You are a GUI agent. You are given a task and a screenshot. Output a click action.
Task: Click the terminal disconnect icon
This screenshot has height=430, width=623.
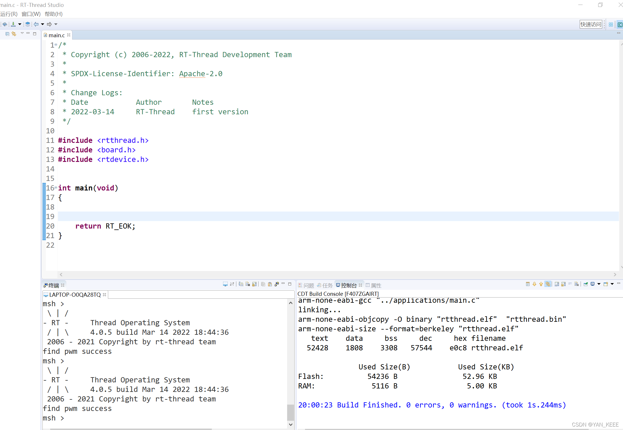pos(232,284)
